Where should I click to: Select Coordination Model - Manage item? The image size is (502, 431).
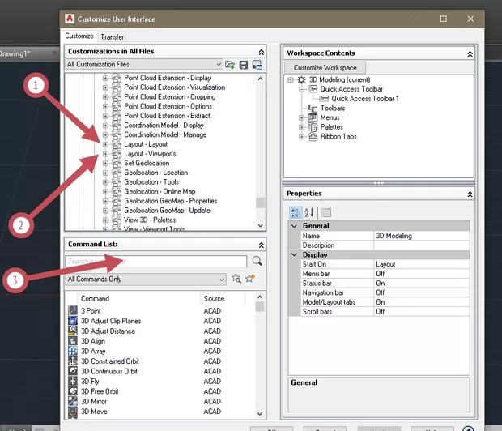click(x=165, y=134)
